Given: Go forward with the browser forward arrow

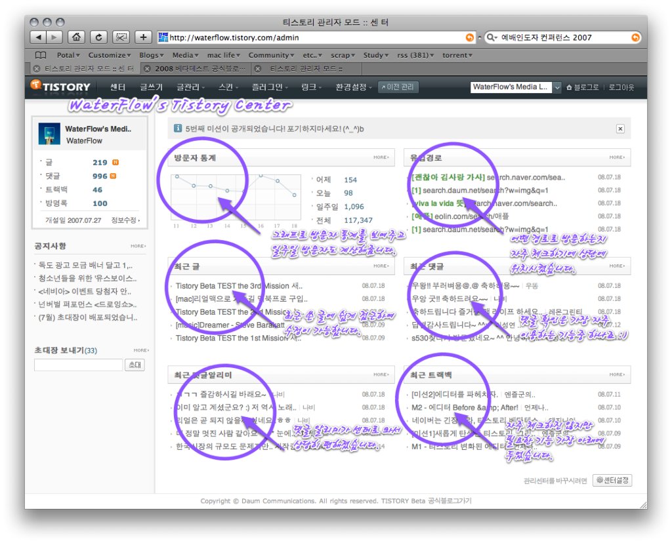Looking at the screenshot, I should click(54, 37).
